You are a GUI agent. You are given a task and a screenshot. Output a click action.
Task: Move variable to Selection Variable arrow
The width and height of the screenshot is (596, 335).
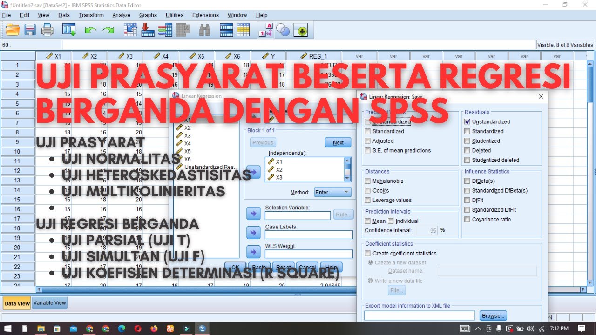coord(253,214)
